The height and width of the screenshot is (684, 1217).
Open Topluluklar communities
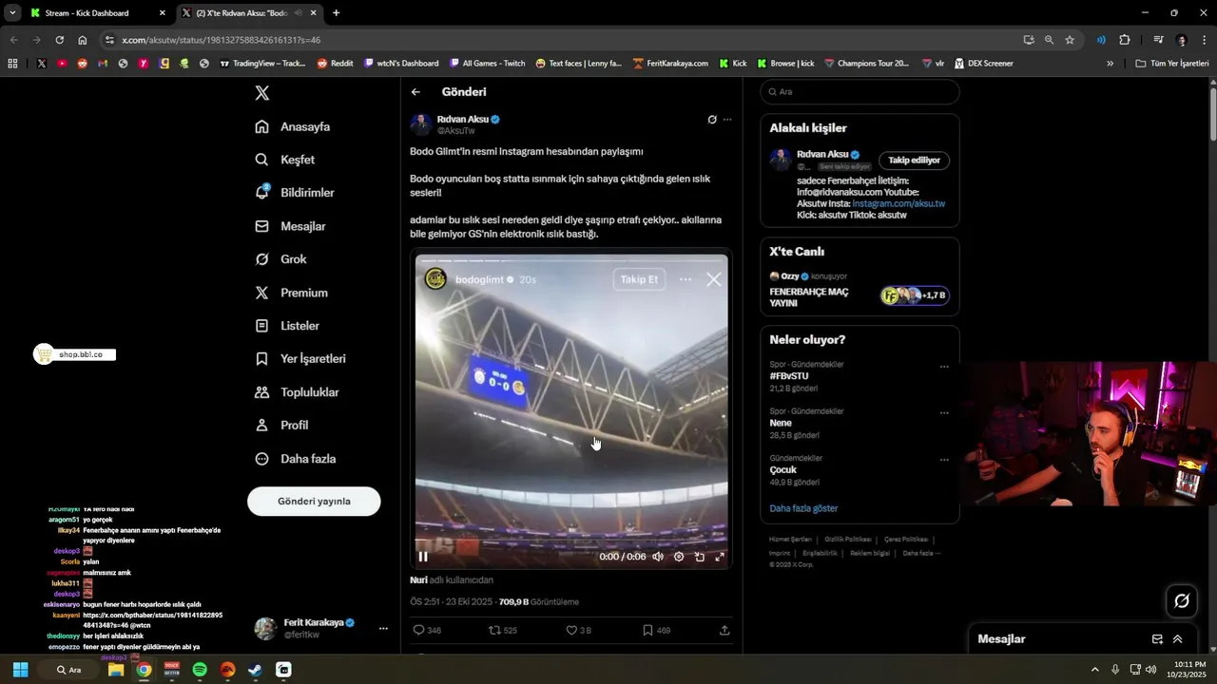click(297, 392)
